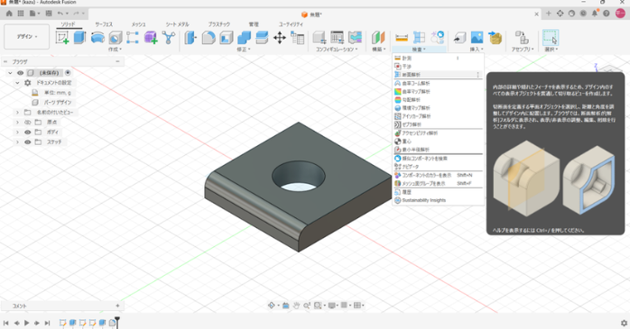Click the timeline play button

(26, 323)
